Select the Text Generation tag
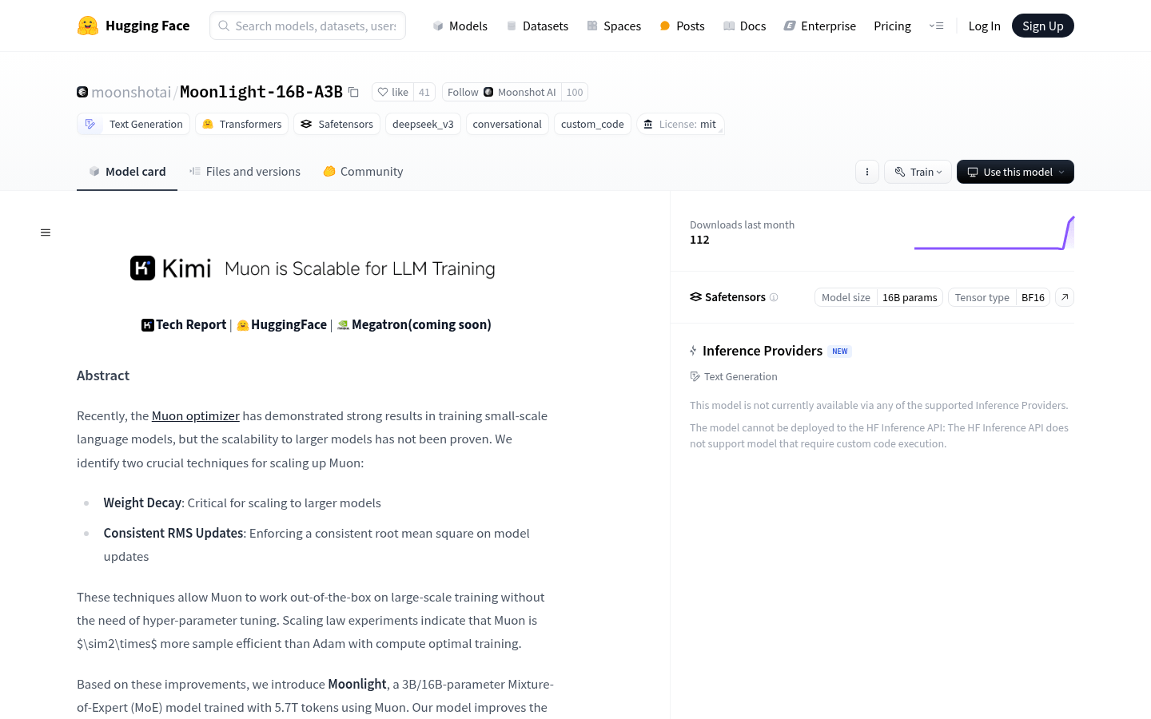The height and width of the screenshot is (719, 1151). (133, 124)
